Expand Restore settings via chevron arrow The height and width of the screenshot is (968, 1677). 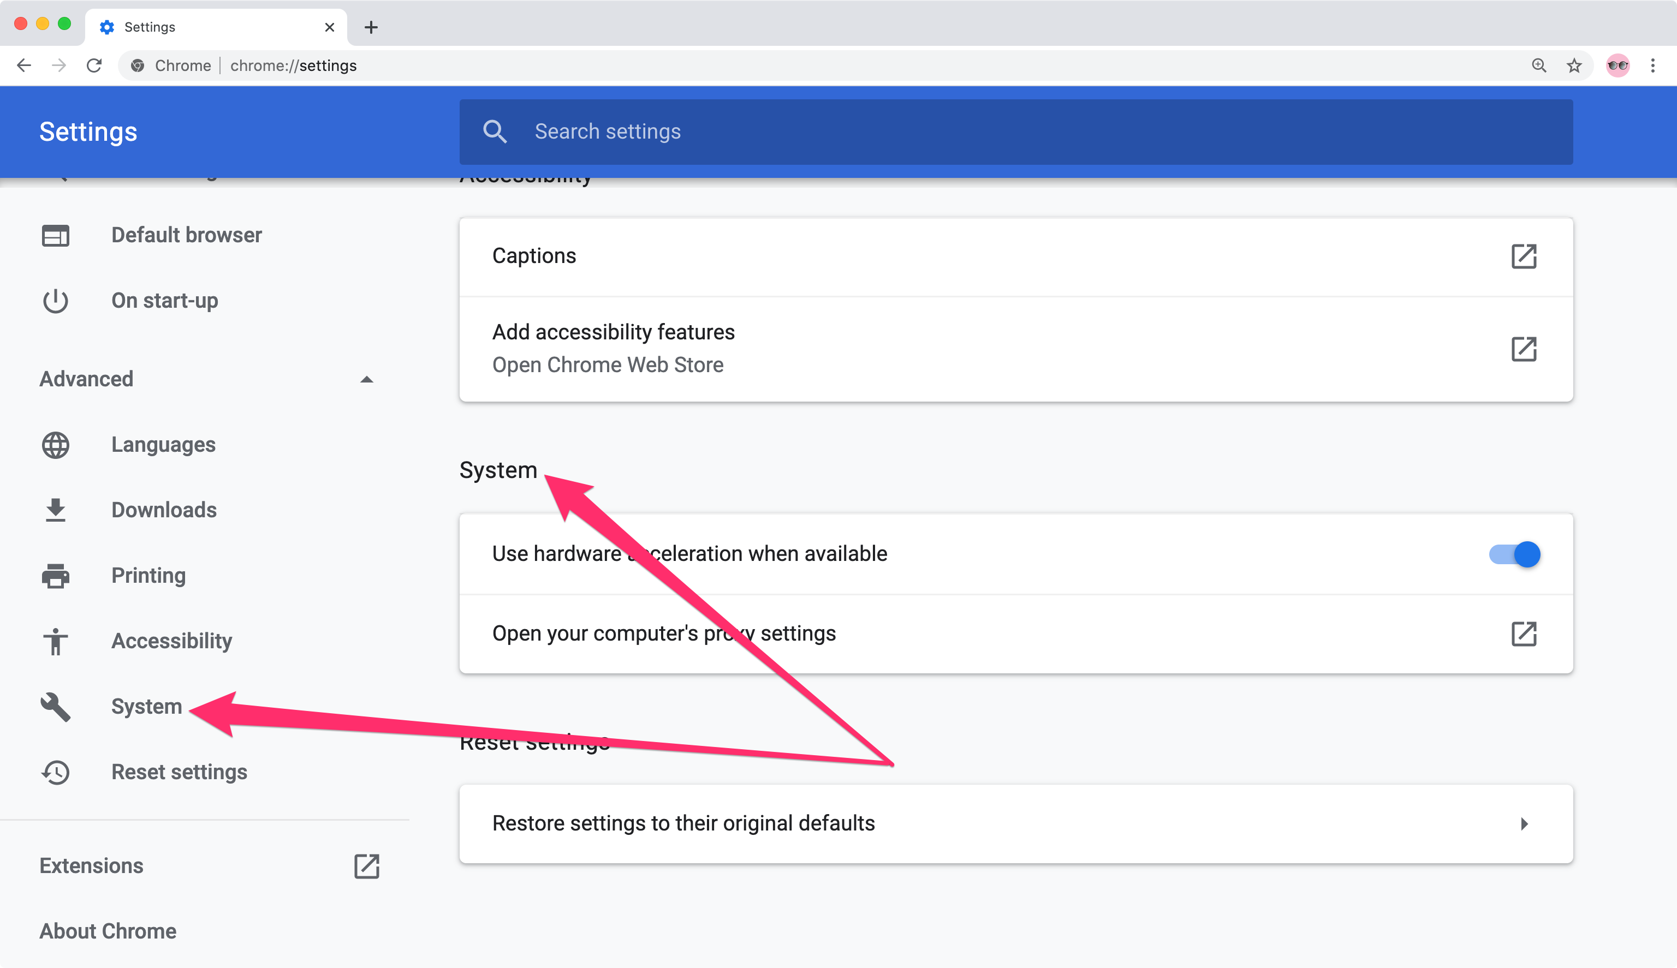1524,824
